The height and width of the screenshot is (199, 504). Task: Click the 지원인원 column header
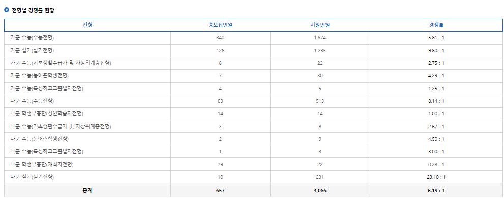(x=320, y=25)
